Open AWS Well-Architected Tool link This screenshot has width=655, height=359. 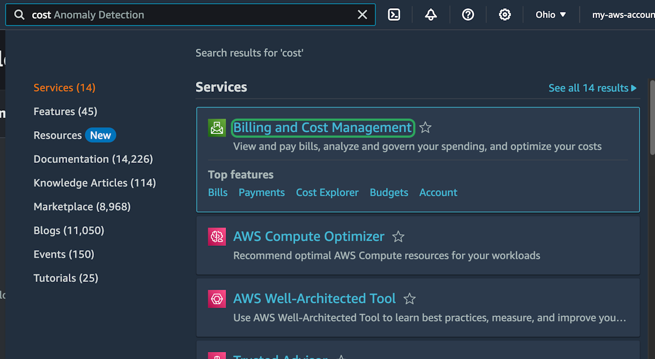click(x=314, y=299)
